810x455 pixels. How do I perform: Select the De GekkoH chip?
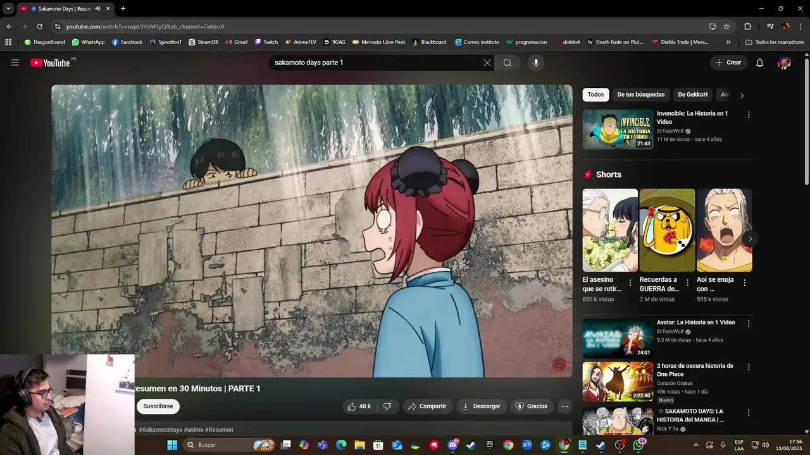pyautogui.click(x=692, y=95)
